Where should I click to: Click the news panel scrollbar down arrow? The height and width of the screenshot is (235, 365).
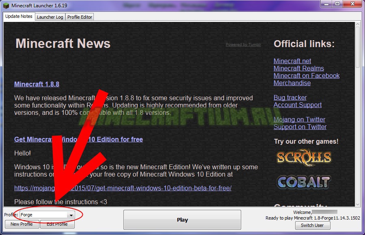coord(358,204)
